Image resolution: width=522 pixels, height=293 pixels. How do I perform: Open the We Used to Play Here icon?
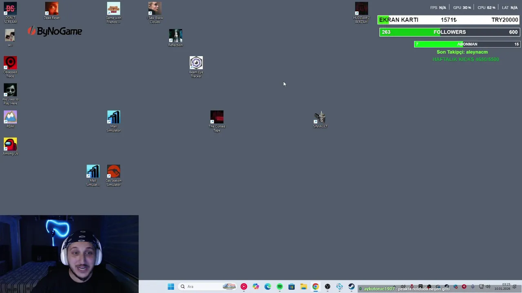[x=10, y=94]
